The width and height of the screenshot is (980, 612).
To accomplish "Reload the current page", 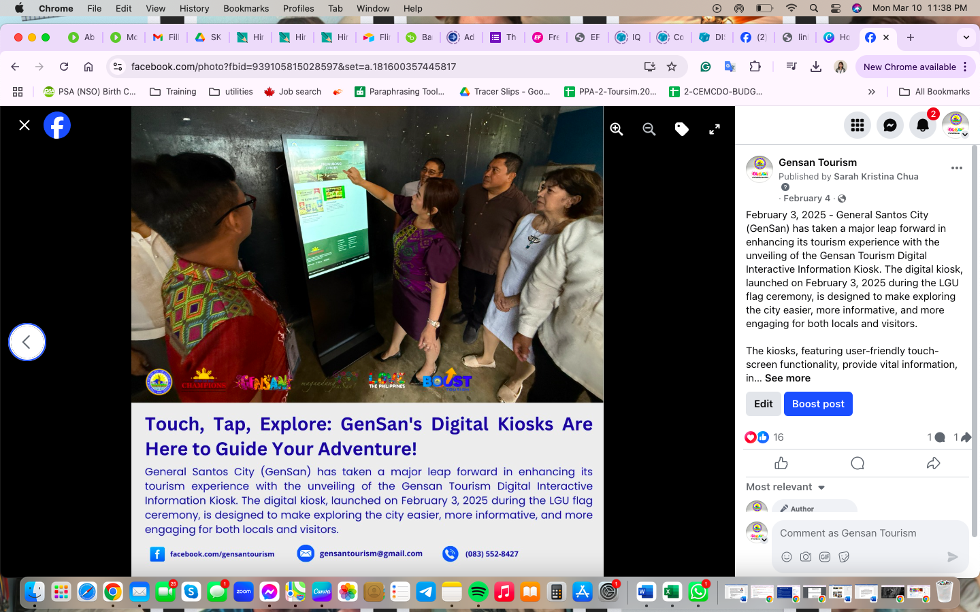I will tap(64, 67).
